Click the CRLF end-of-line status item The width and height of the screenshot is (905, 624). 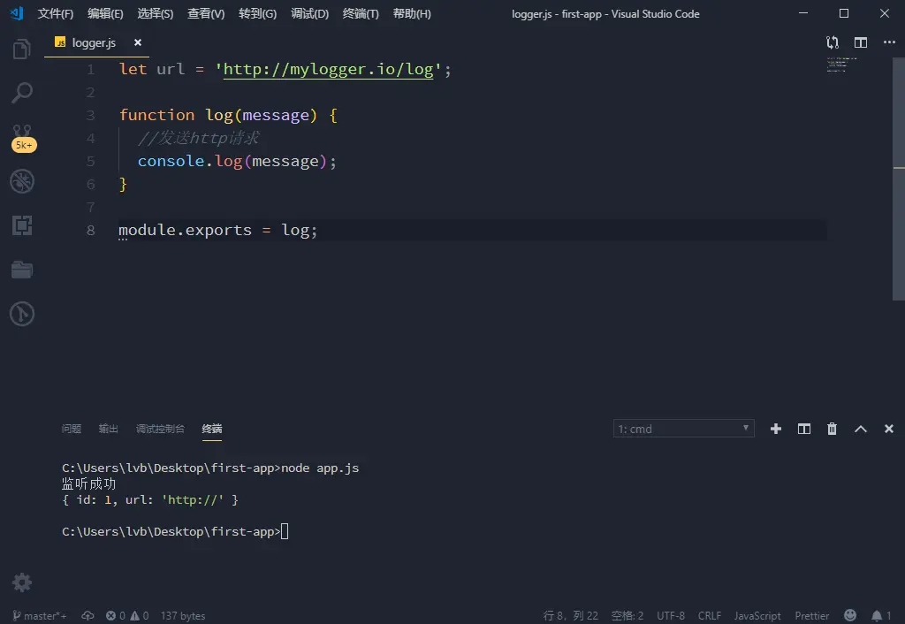tap(710, 616)
